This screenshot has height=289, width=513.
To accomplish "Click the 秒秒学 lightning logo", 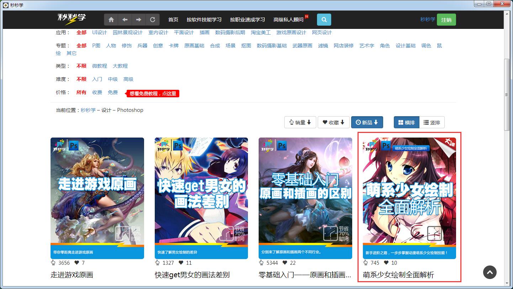I will (72, 19).
